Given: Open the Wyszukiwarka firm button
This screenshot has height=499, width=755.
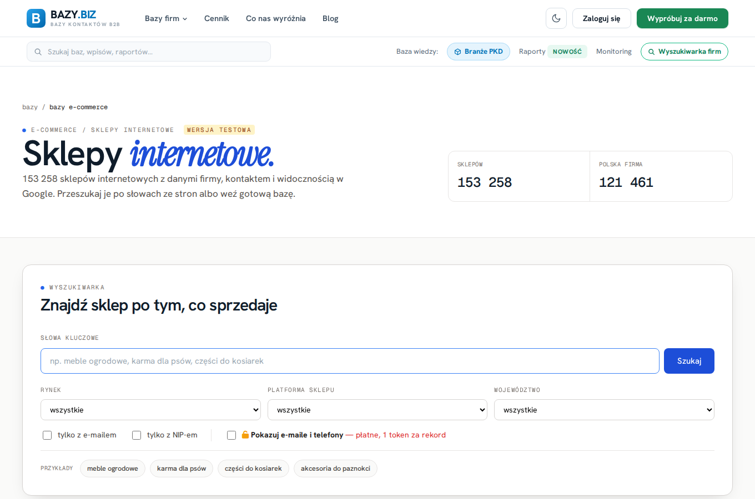Looking at the screenshot, I should (x=684, y=52).
